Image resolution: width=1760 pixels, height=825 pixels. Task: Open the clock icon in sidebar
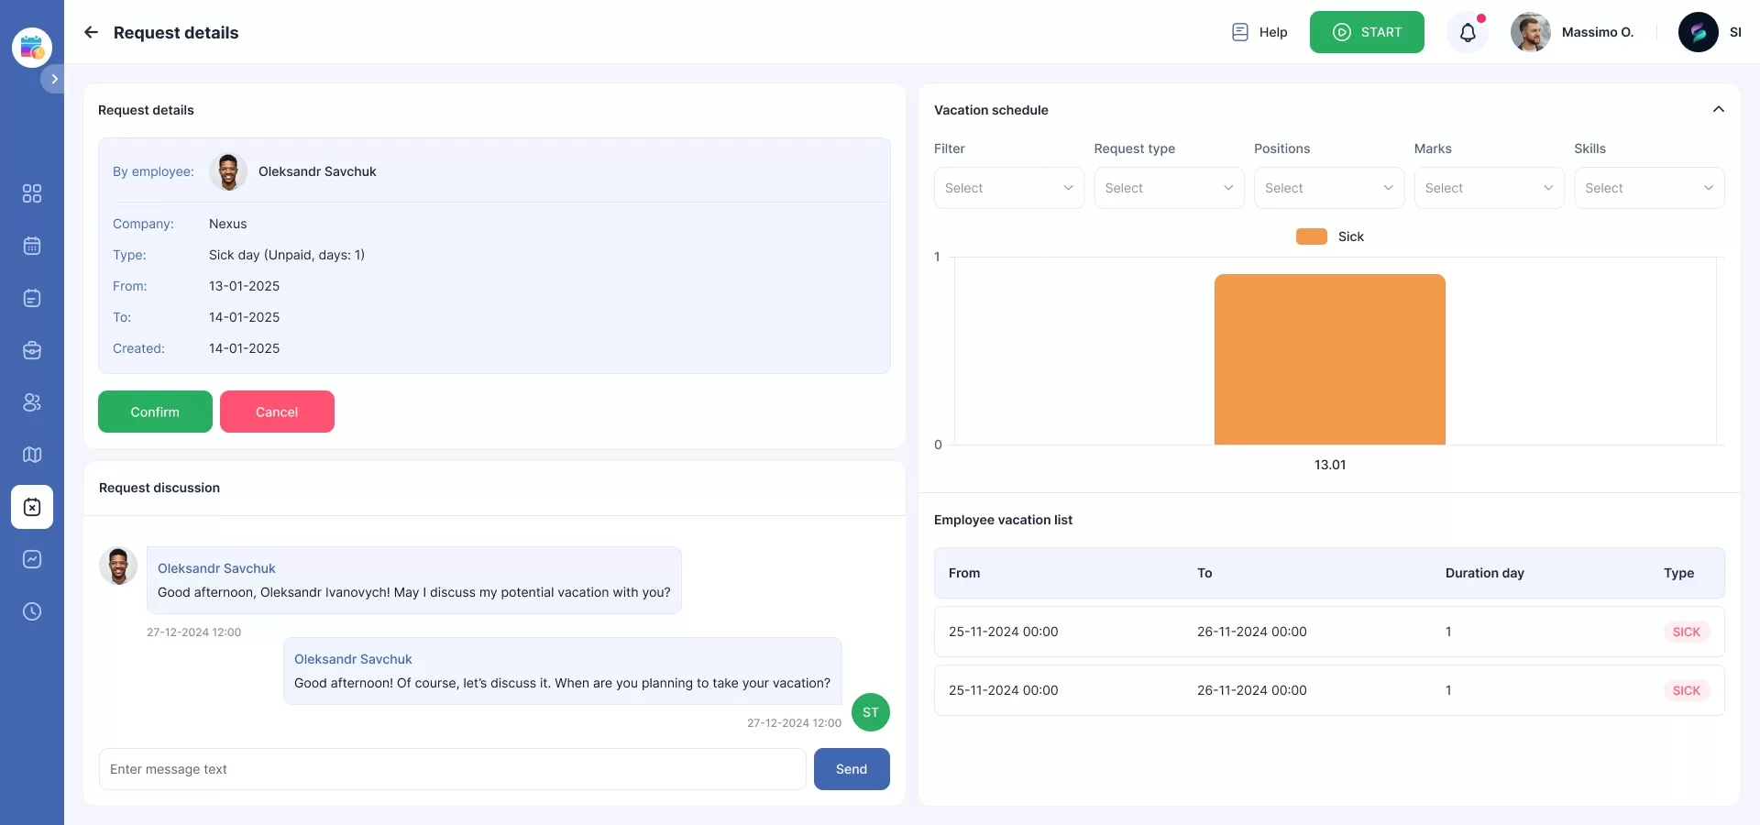[x=32, y=611]
